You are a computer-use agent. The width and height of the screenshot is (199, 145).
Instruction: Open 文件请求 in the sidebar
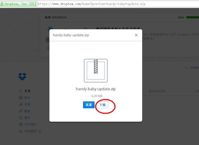click(30, 125)
